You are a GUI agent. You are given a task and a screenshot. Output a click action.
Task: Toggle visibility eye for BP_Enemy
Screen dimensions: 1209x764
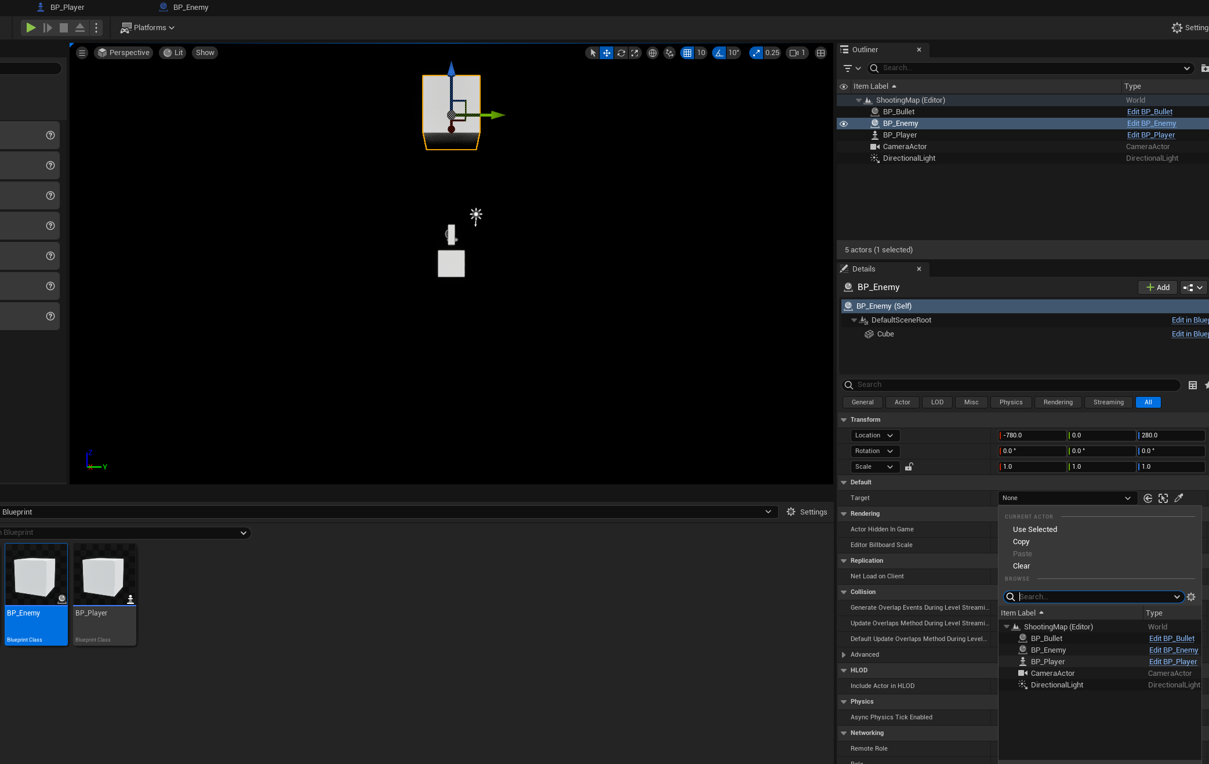click(x=844, y=124)
